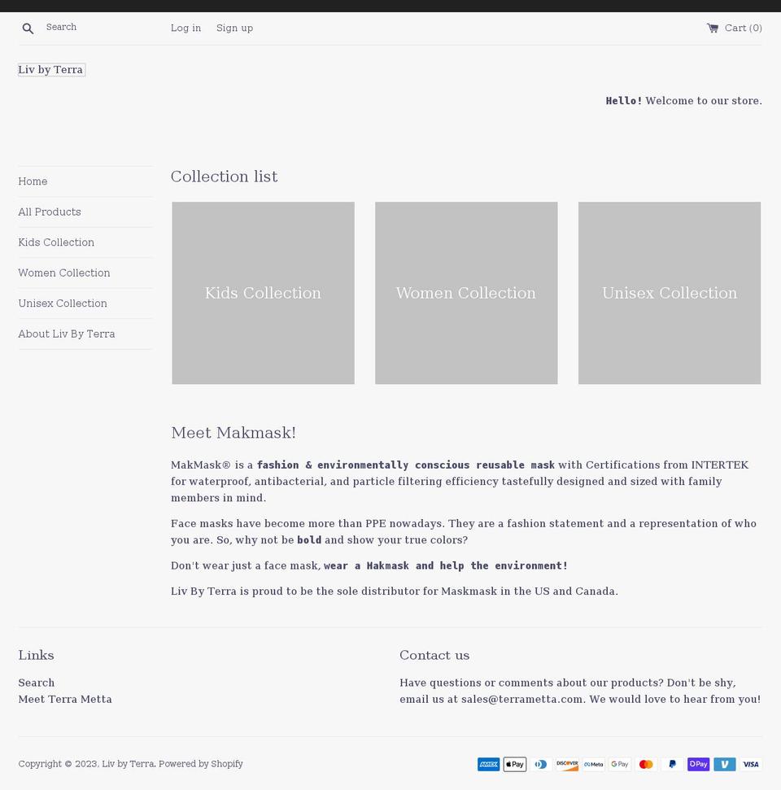Click the PayPal payment icon
This screenshot has width=781, height=790.
[x=672, y=764]
